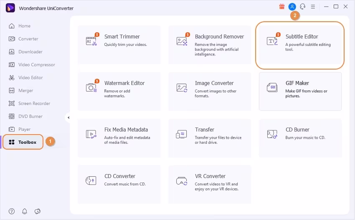Click the headset support icon
The image size is (355, 220).
302,7
